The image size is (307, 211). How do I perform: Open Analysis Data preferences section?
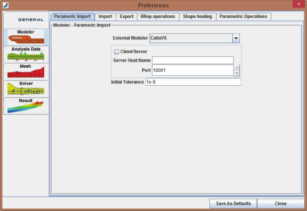pos(26,54)
